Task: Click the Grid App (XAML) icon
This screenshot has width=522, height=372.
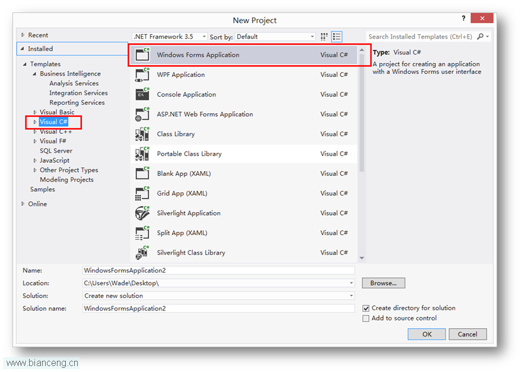Action: click(142, 193)
